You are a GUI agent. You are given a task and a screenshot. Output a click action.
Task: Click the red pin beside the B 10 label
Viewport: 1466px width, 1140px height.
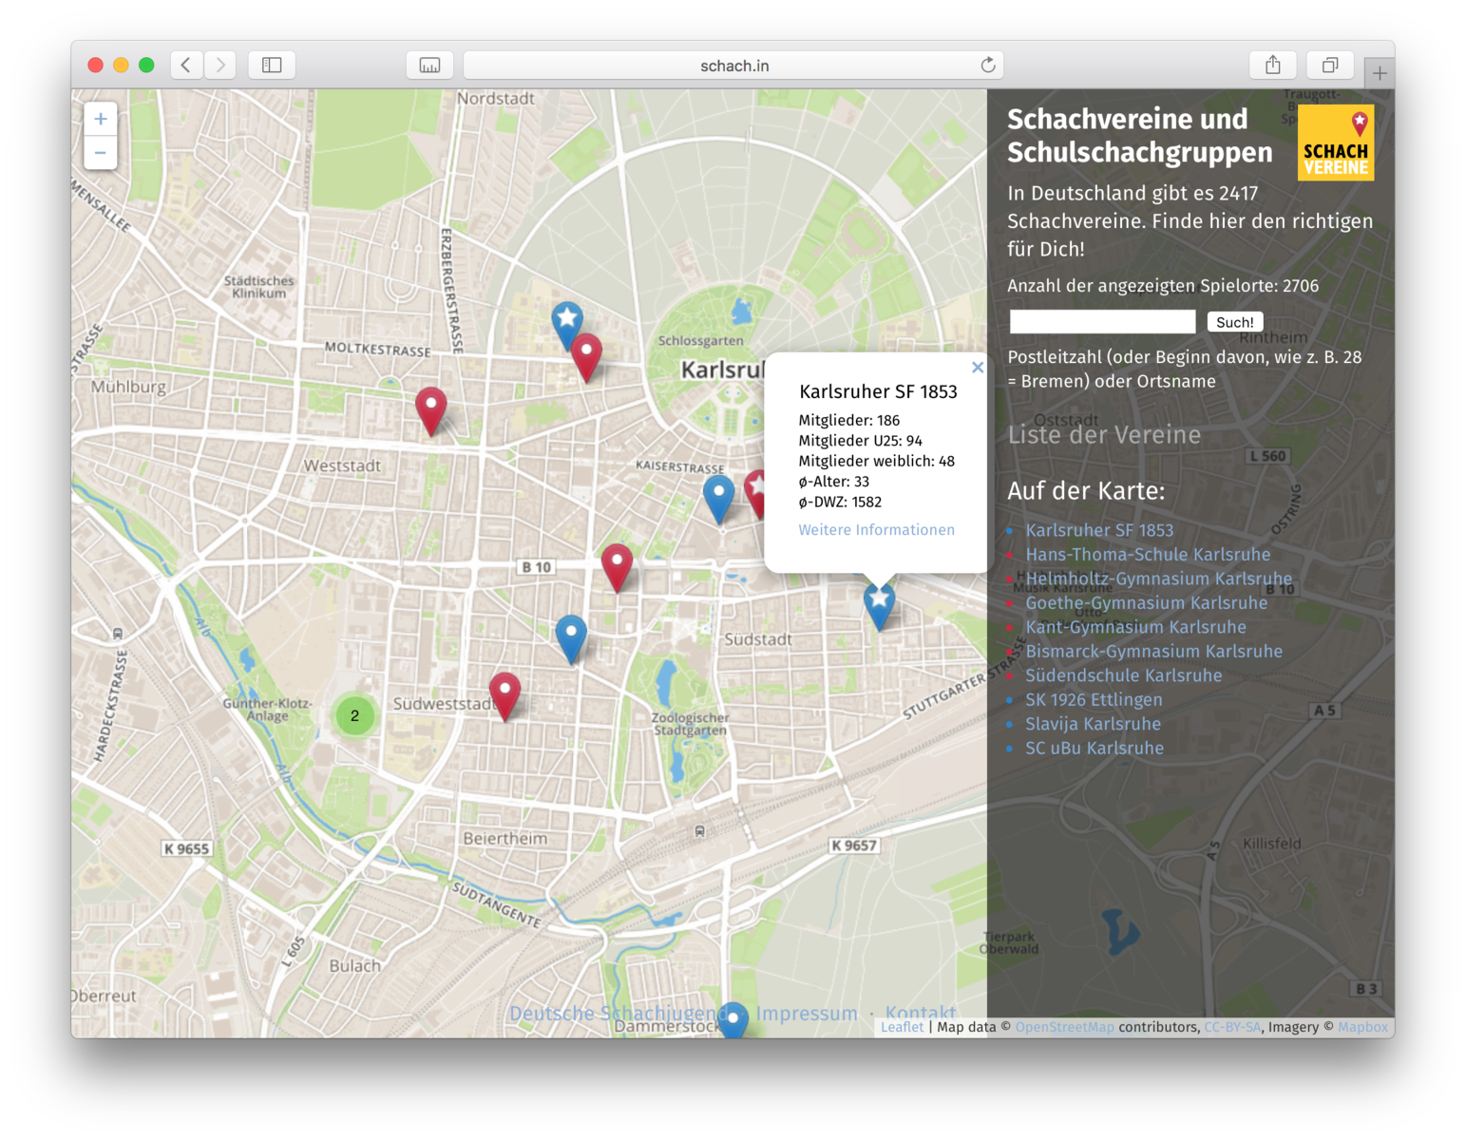pyautogui.click(x=617, y=564)
